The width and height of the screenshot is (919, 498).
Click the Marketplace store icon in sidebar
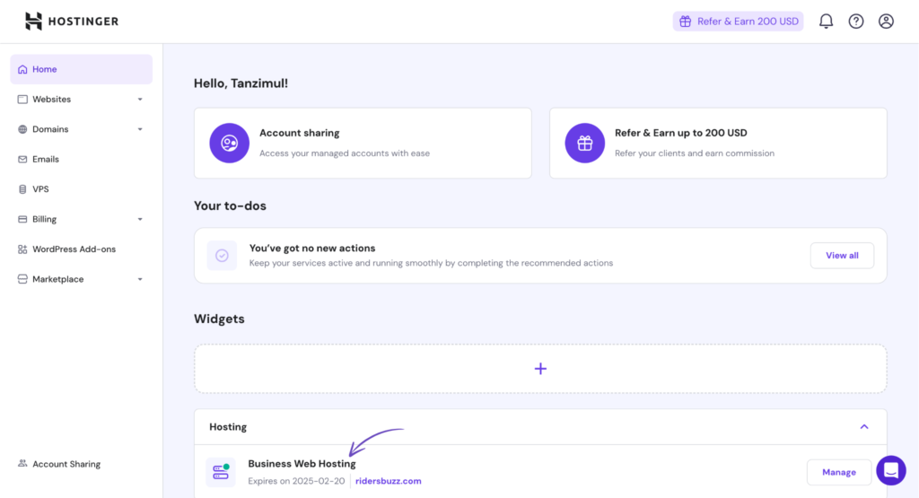(x=22, y=279)
